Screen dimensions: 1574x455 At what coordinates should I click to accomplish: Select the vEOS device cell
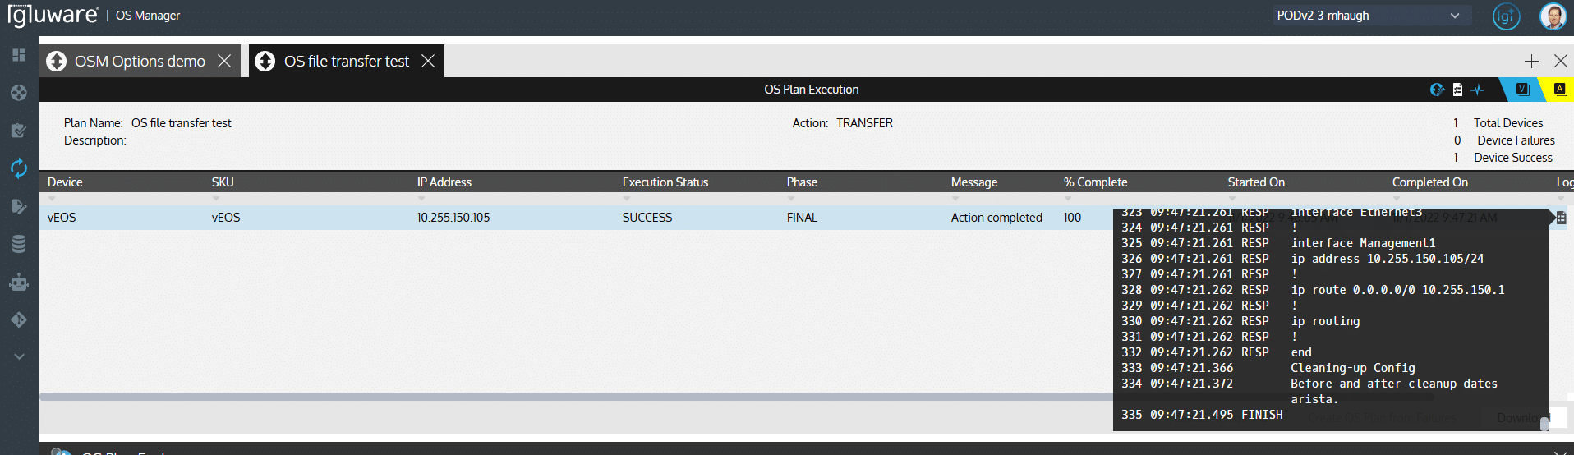click(x=62, y=218)
